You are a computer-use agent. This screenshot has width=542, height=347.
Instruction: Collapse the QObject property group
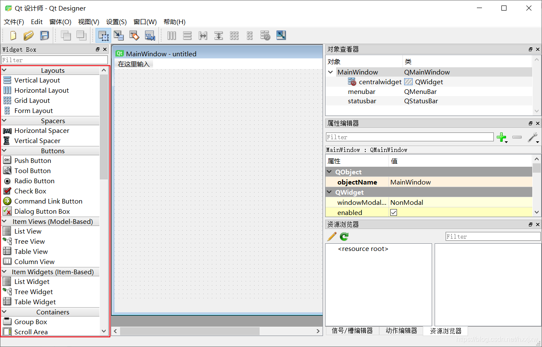pyautogui.click(x=330, y=172)
